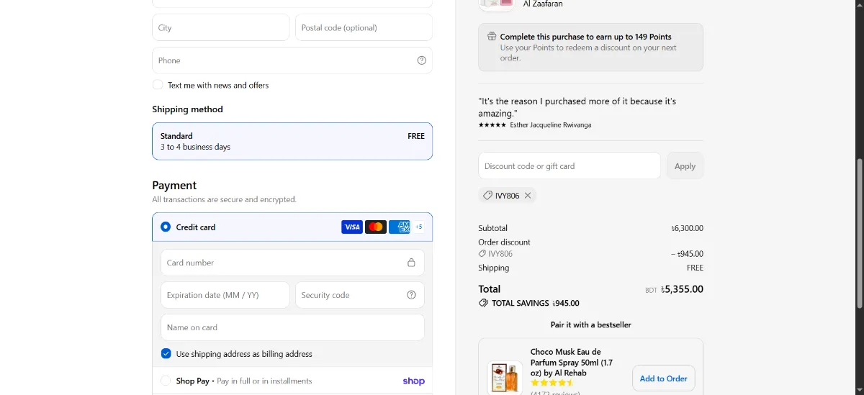Click the security code help question-mark icon
The height and width of the screenshot is (395, 864).
412,295
